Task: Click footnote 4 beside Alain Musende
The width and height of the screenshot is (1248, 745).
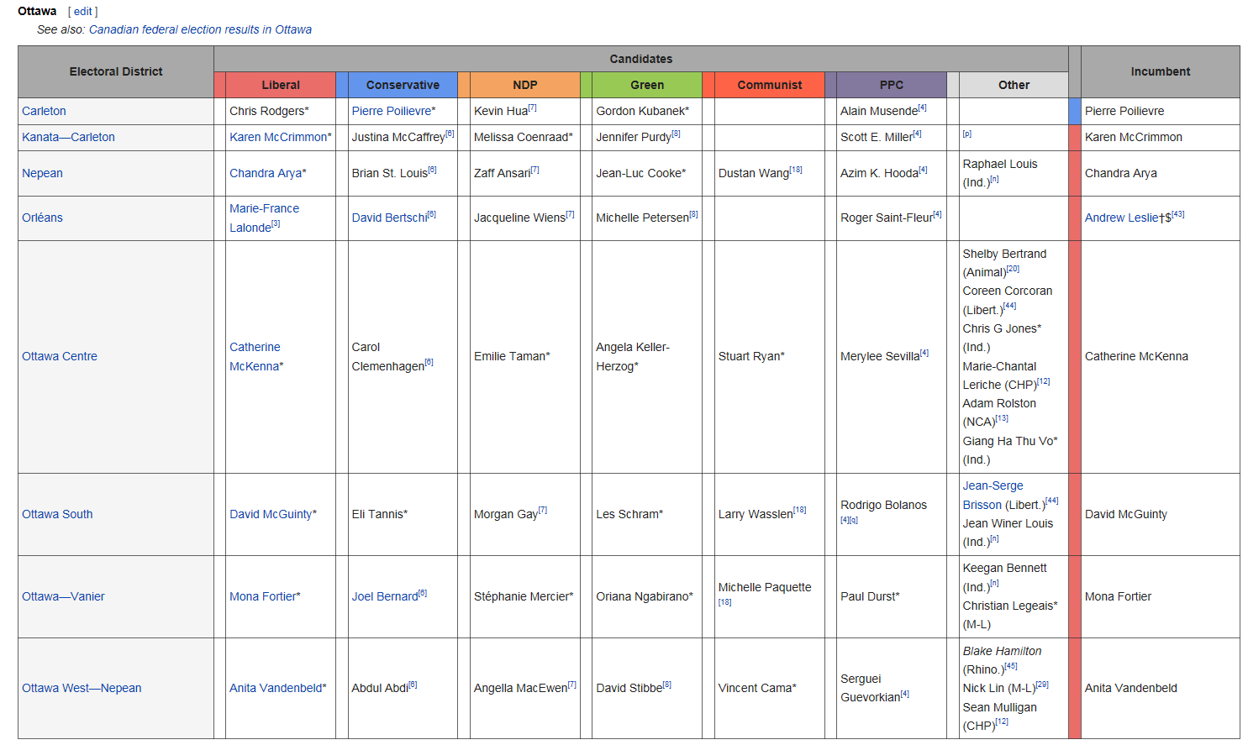Action: coord(923,108)
